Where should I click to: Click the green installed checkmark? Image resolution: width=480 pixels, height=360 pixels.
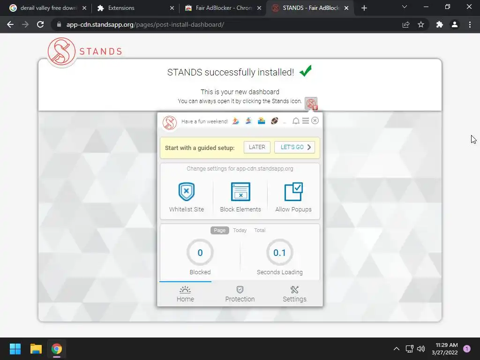pos(306,71)
